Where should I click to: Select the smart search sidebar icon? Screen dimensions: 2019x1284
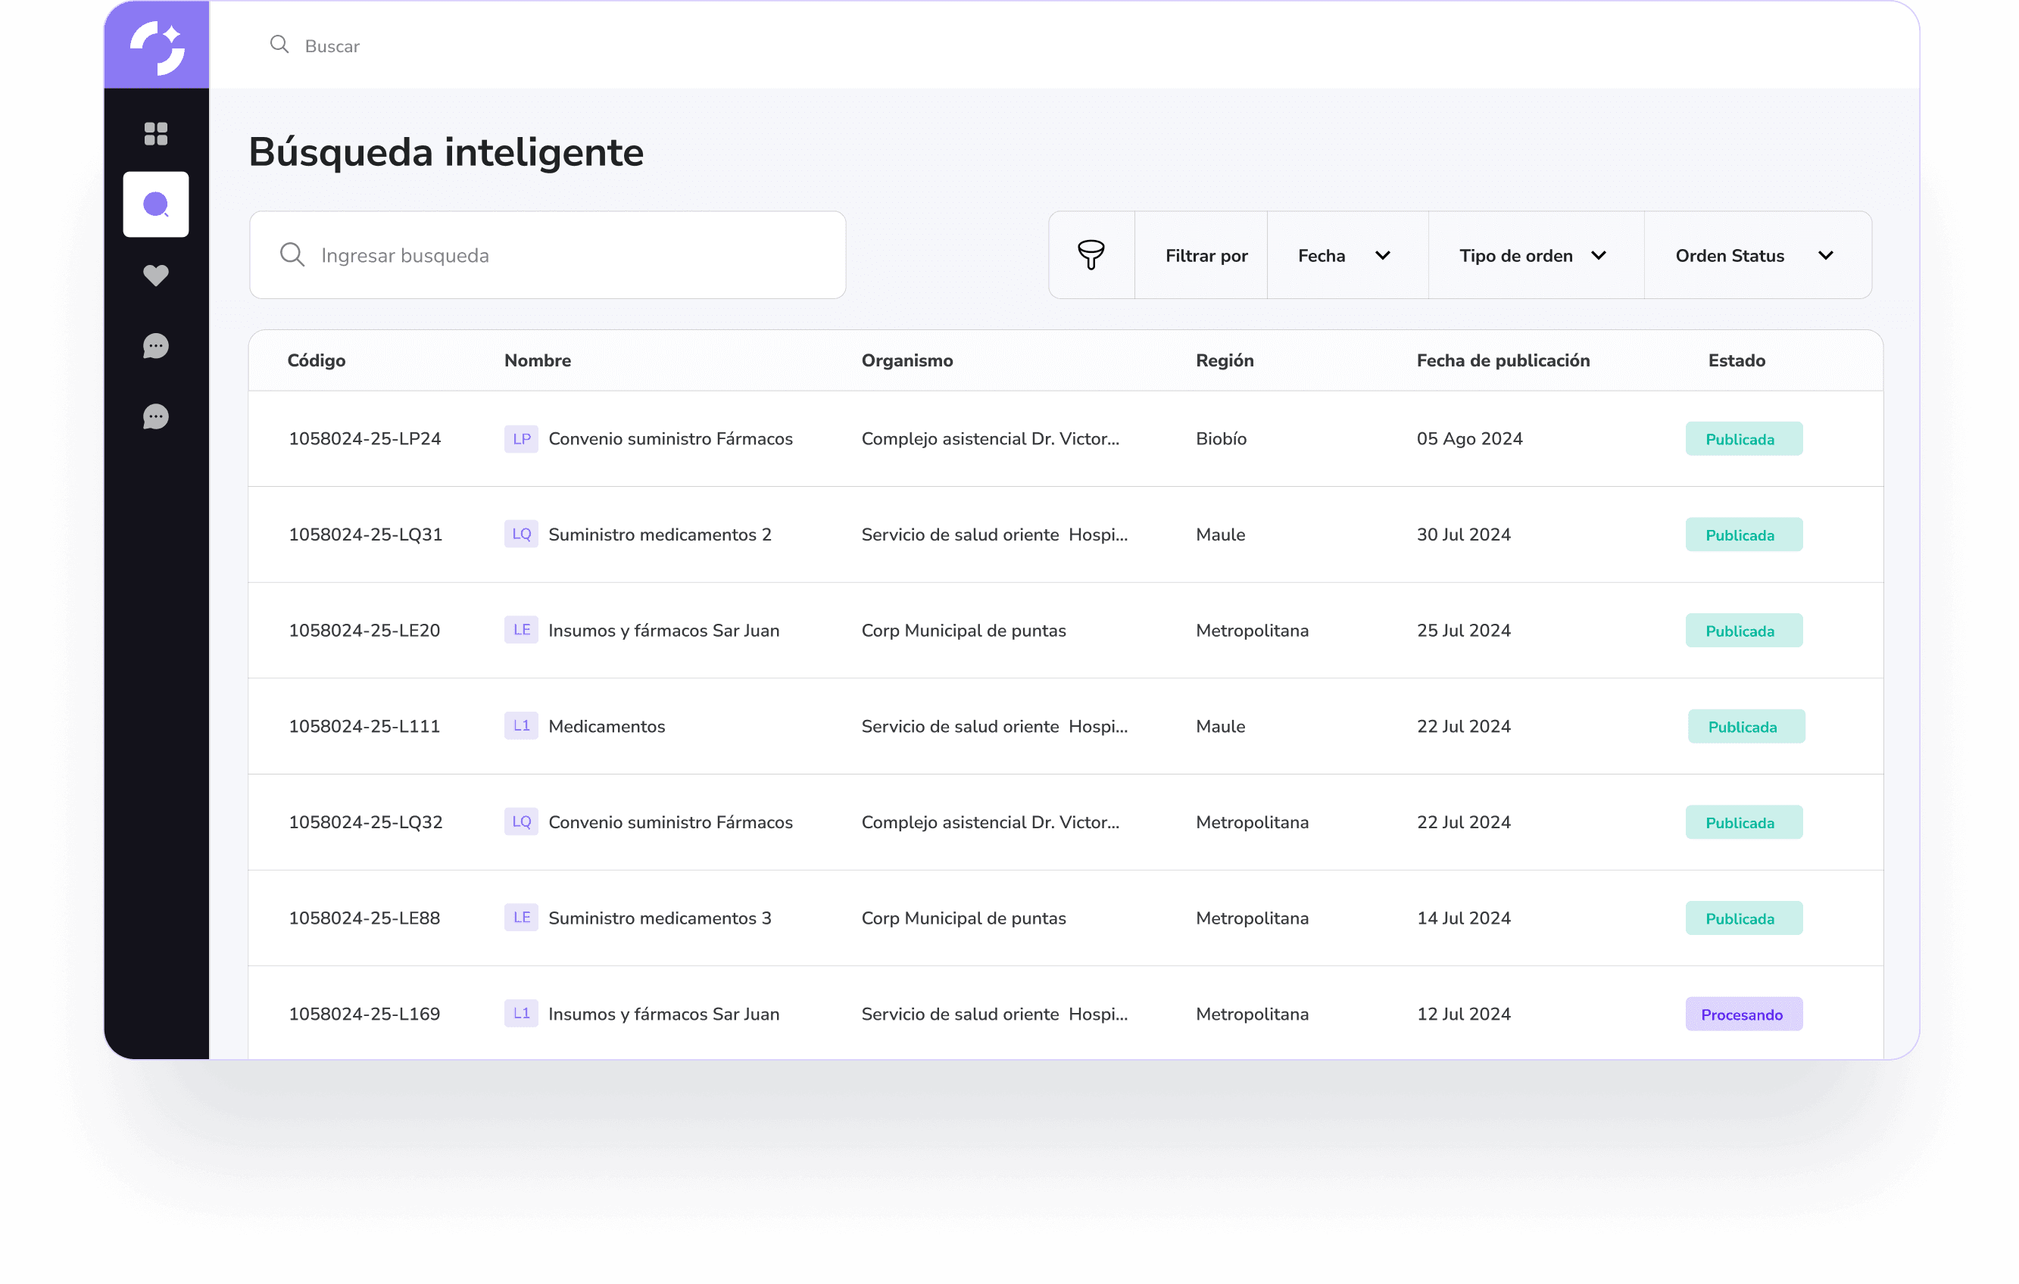[x=156, y=204]
